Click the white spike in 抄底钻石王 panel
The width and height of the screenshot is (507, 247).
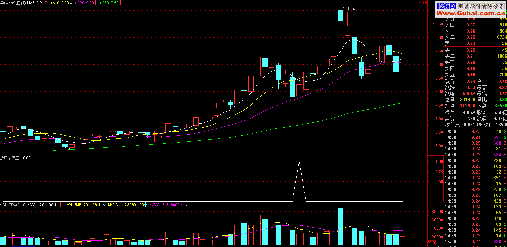tap(299, 181)
